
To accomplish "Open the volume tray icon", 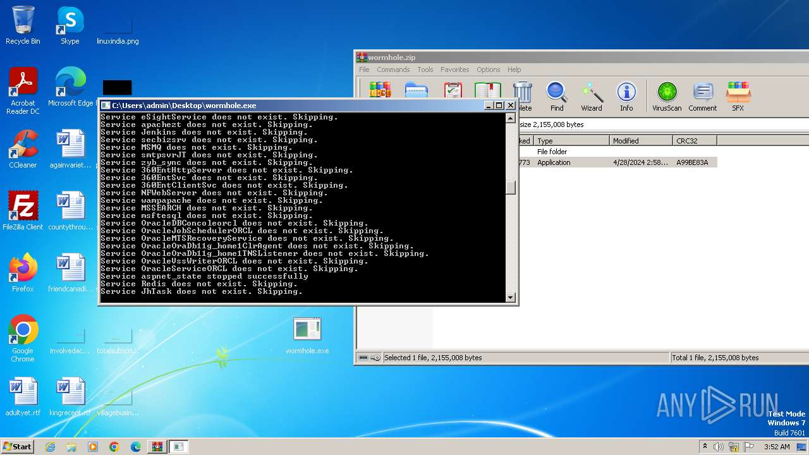I will pos(719,447).
